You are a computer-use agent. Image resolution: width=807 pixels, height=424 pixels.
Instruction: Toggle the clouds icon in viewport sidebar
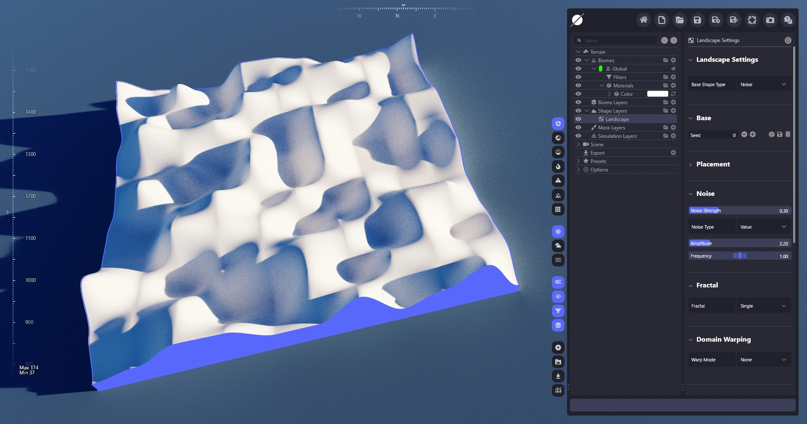coord(558,245)
